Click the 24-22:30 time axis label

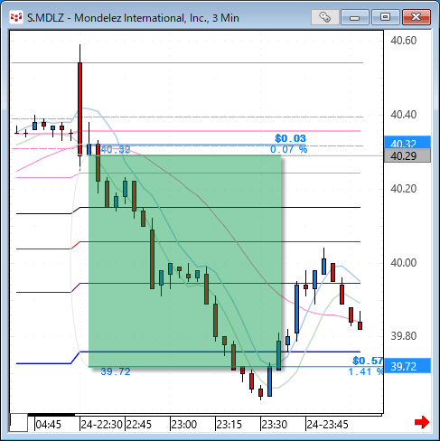tap(101, 425)
